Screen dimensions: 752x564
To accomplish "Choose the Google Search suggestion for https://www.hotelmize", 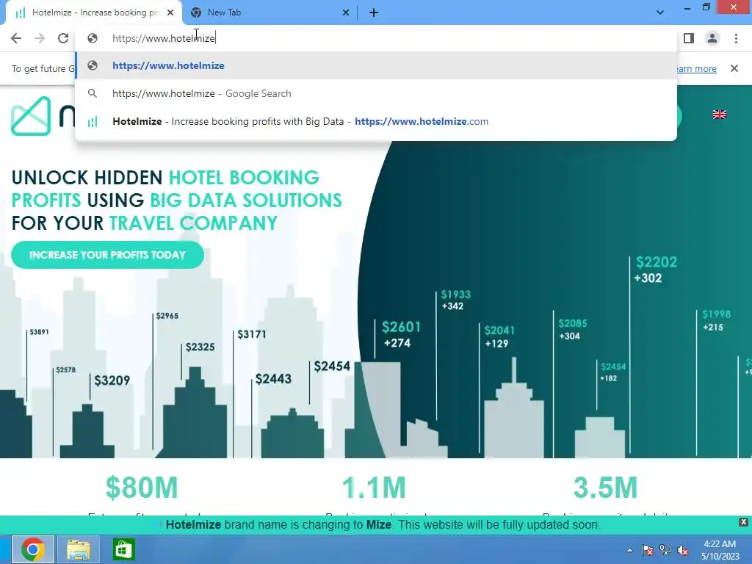I will [376, 93].
